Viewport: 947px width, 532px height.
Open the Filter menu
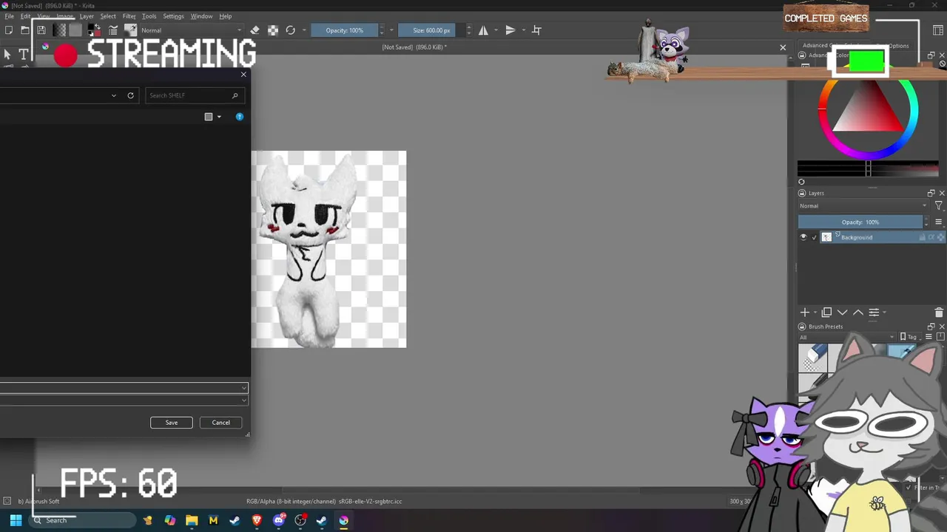coord(129,16)
